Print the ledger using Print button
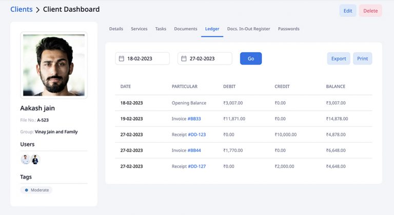The width and height of the screenshot is (394, 215). point(362,59)
